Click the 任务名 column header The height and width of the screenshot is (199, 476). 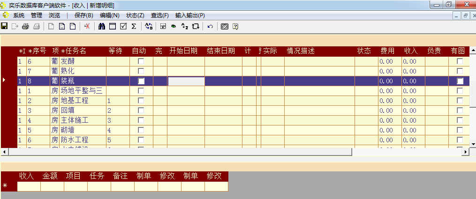pyautogui.click(x=76, y=51)
